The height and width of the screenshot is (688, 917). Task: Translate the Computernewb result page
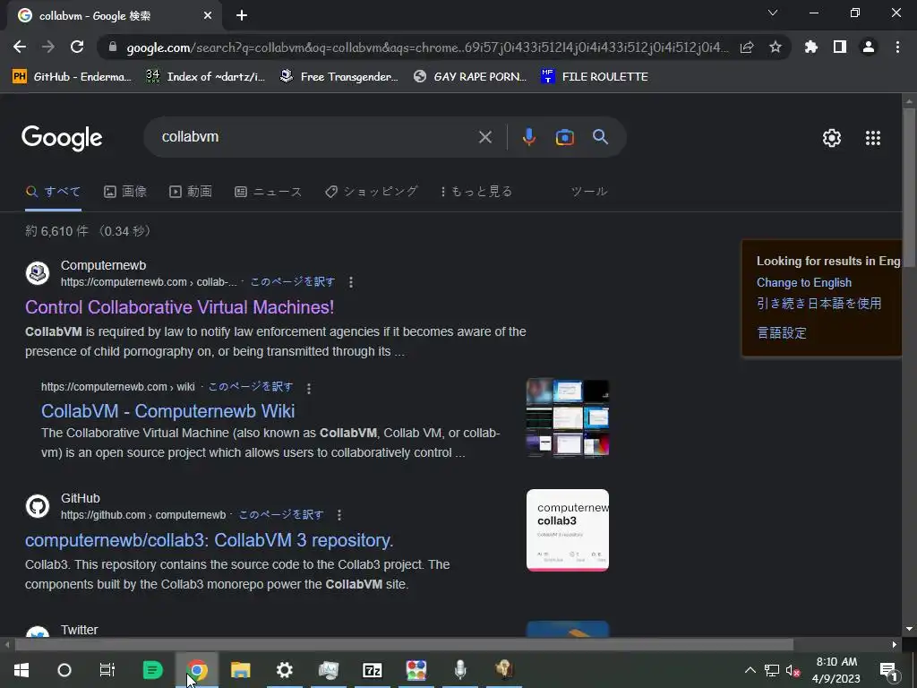point(293,282)
